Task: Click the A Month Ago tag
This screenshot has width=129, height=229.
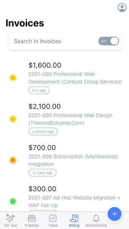Action: [43, 131]
